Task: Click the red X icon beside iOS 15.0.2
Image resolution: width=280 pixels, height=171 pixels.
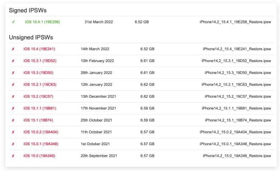Action: click(13, 132)
